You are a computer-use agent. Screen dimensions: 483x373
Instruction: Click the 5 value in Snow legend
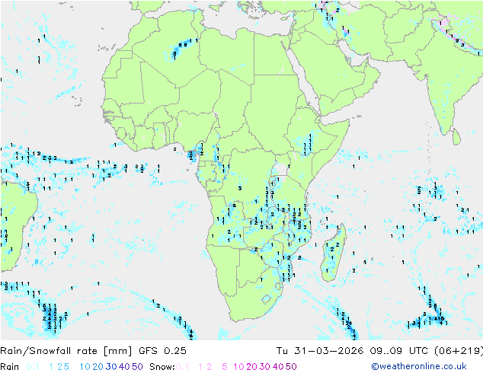[225, 367]
